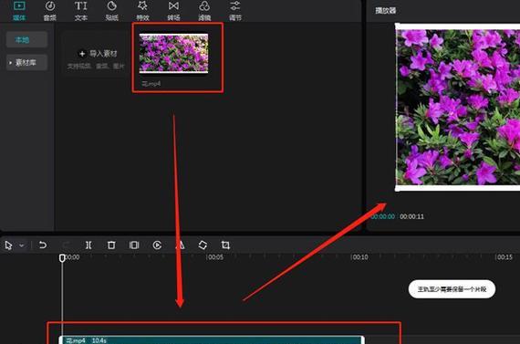Select the 花.mp4 clip on the timeline
The image size is (520, 344).
212,340
